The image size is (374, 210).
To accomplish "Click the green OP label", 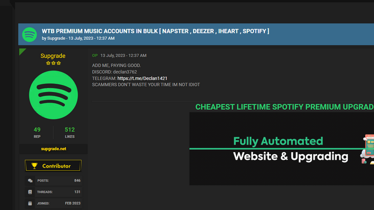I will pyautogui.click(x=95, y=55).
